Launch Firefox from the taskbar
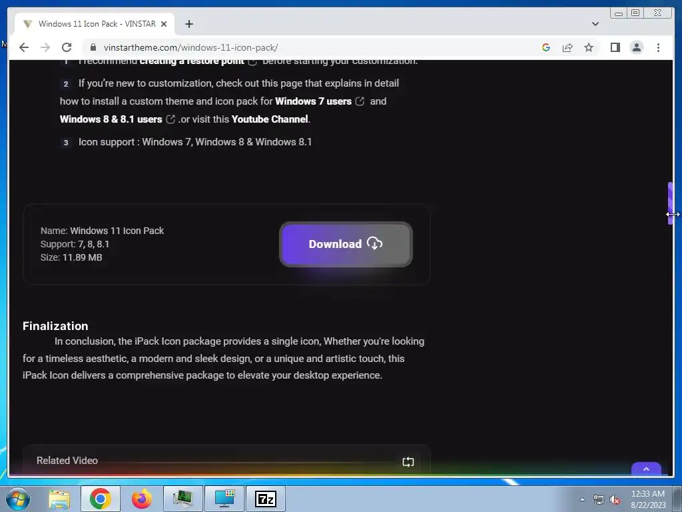The width and height of the screenshot is (682, 512). [141, 499]
